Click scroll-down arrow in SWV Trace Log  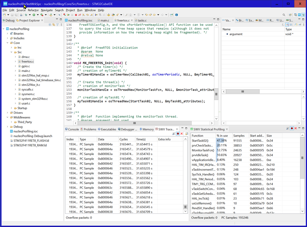pyautogui.click(x=185, y=211)
